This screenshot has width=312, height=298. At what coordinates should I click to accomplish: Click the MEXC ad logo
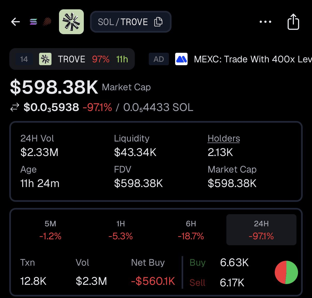click(x=181, y=59)
